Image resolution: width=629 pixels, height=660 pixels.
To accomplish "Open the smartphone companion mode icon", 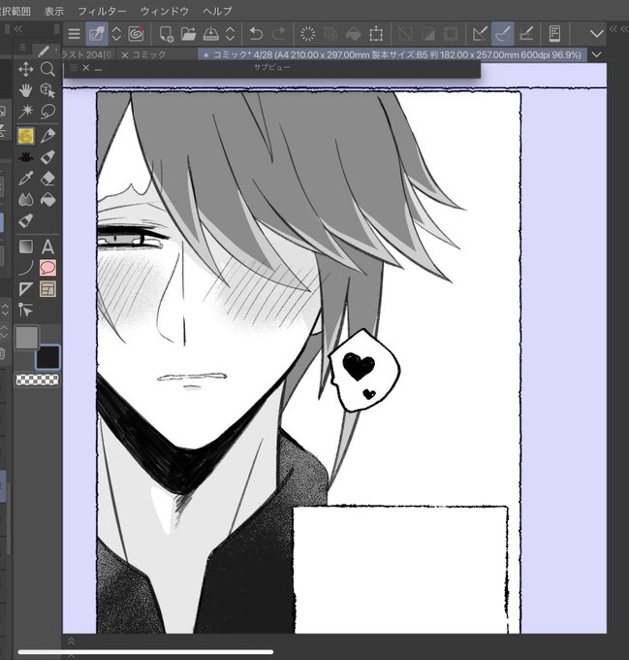I will pos(554,34).
